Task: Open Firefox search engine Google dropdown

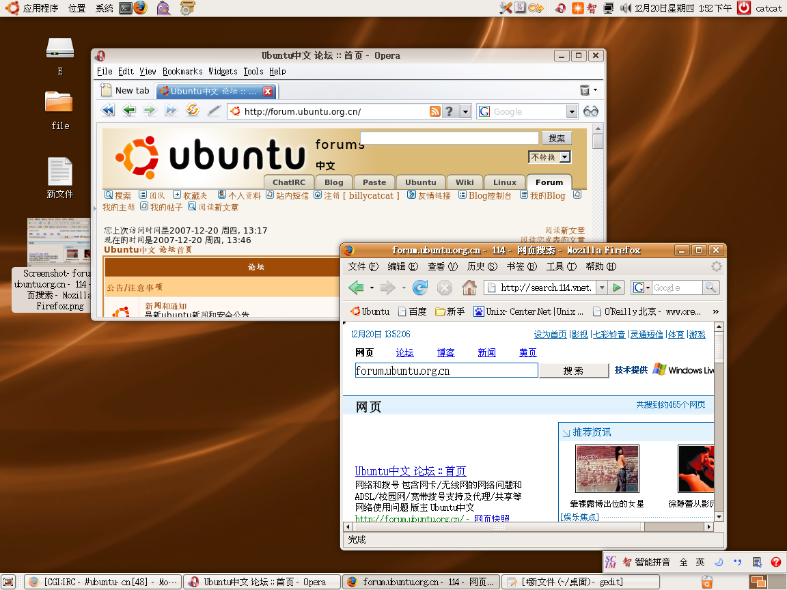Action: point(641,287)
